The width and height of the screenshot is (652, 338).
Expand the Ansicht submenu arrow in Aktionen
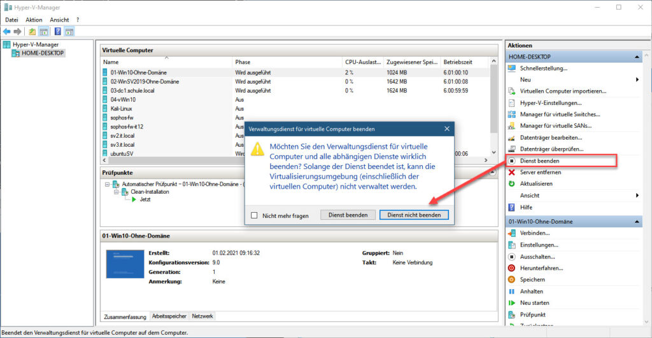(x=637, y=195)
